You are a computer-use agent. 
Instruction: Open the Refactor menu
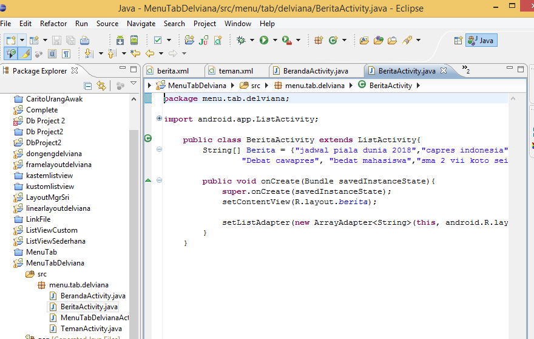coord(53,24)
